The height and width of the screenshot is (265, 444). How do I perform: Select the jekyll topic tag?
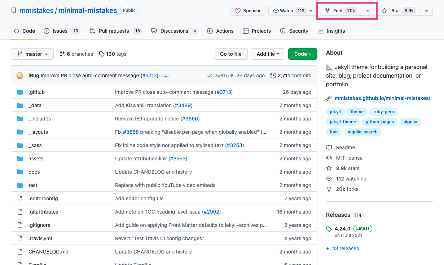tap(335, 112)
